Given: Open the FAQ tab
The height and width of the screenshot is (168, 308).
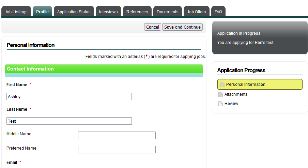Looking at the screenshot, I should click(218, 12).
